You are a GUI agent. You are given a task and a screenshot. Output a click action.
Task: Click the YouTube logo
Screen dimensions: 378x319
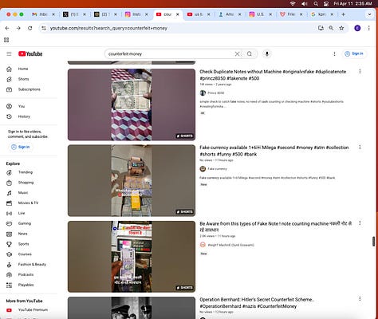point(30,54)
